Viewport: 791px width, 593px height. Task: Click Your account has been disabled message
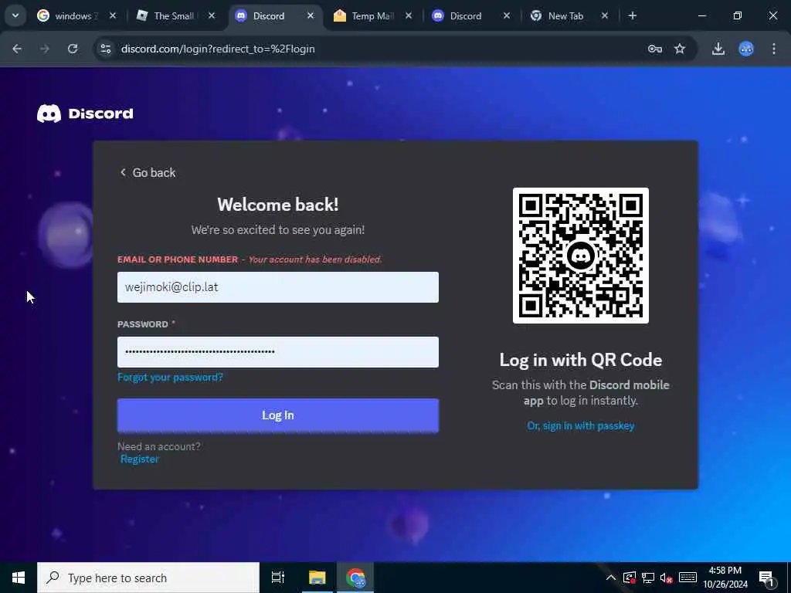[315, 259]
